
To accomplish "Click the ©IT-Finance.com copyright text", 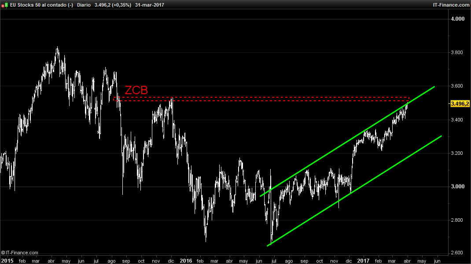I will click(19, 253).
